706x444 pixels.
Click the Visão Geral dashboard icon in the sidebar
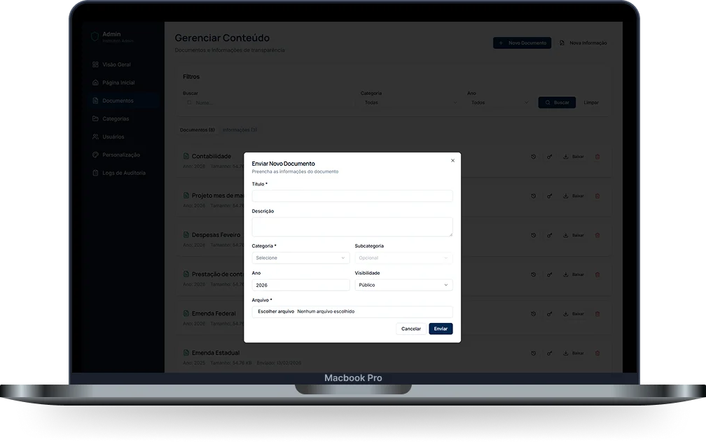tap(95, 65)
